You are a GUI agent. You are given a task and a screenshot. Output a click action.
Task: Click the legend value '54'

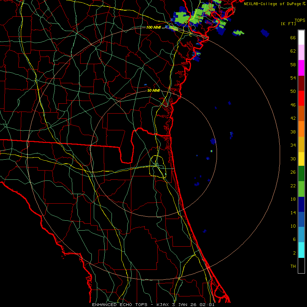pyautogui.click(x=293, y=78)
